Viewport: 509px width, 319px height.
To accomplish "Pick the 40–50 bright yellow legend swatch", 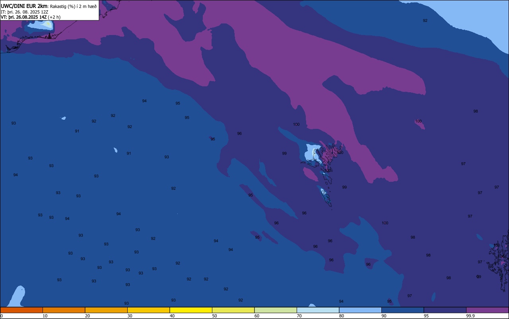I will [191, 310].
